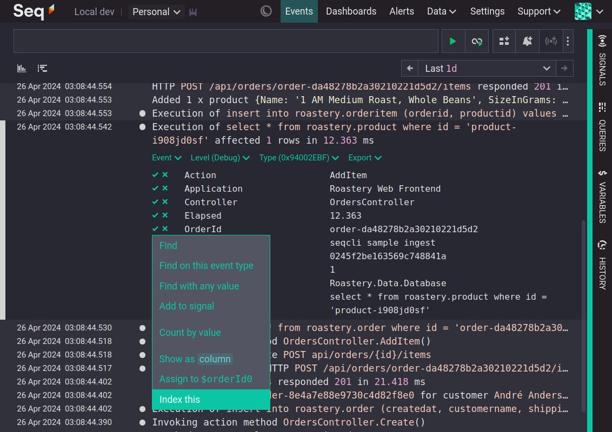612x432 pixels.
Task: Click the indented list view icon
Action: point(42,68)
